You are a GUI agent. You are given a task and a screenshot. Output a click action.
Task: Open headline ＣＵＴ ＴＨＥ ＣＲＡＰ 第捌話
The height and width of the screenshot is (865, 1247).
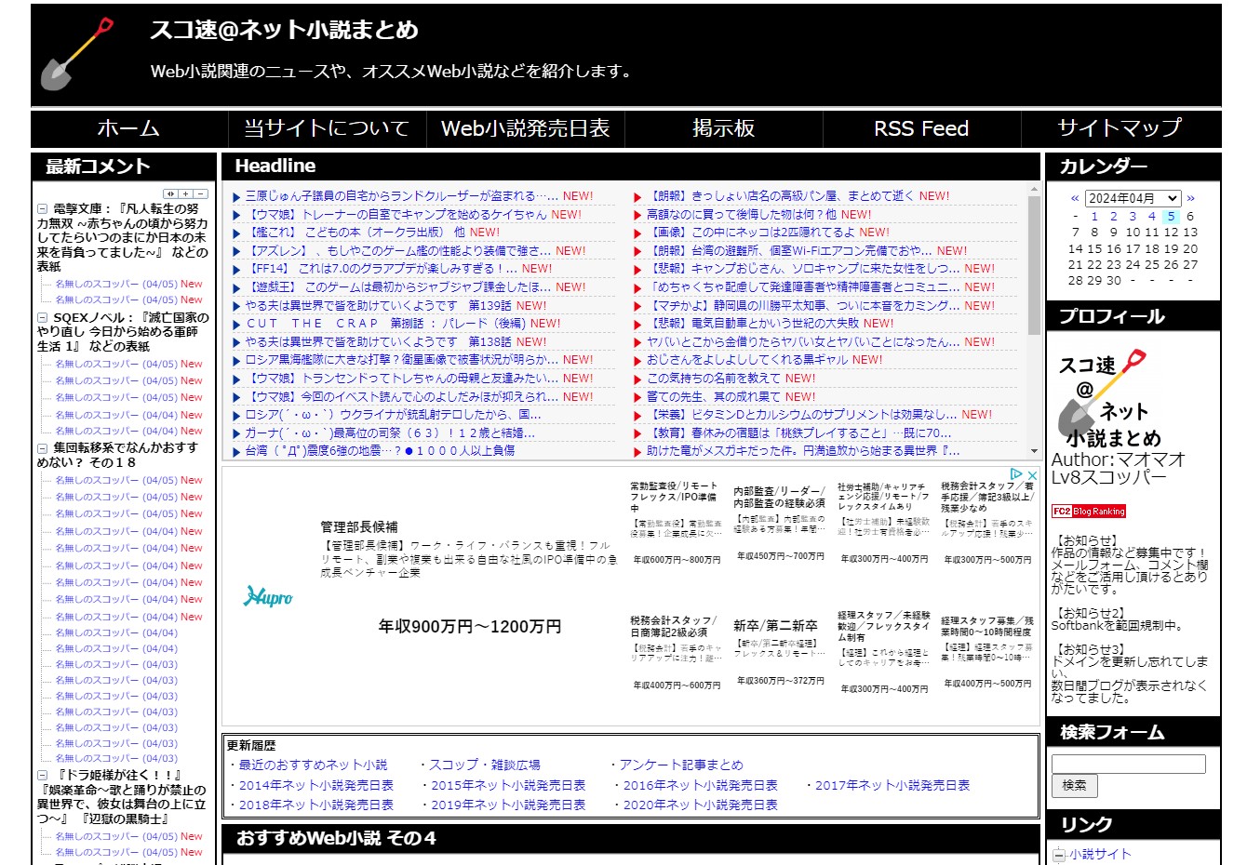tap(385, 324)
